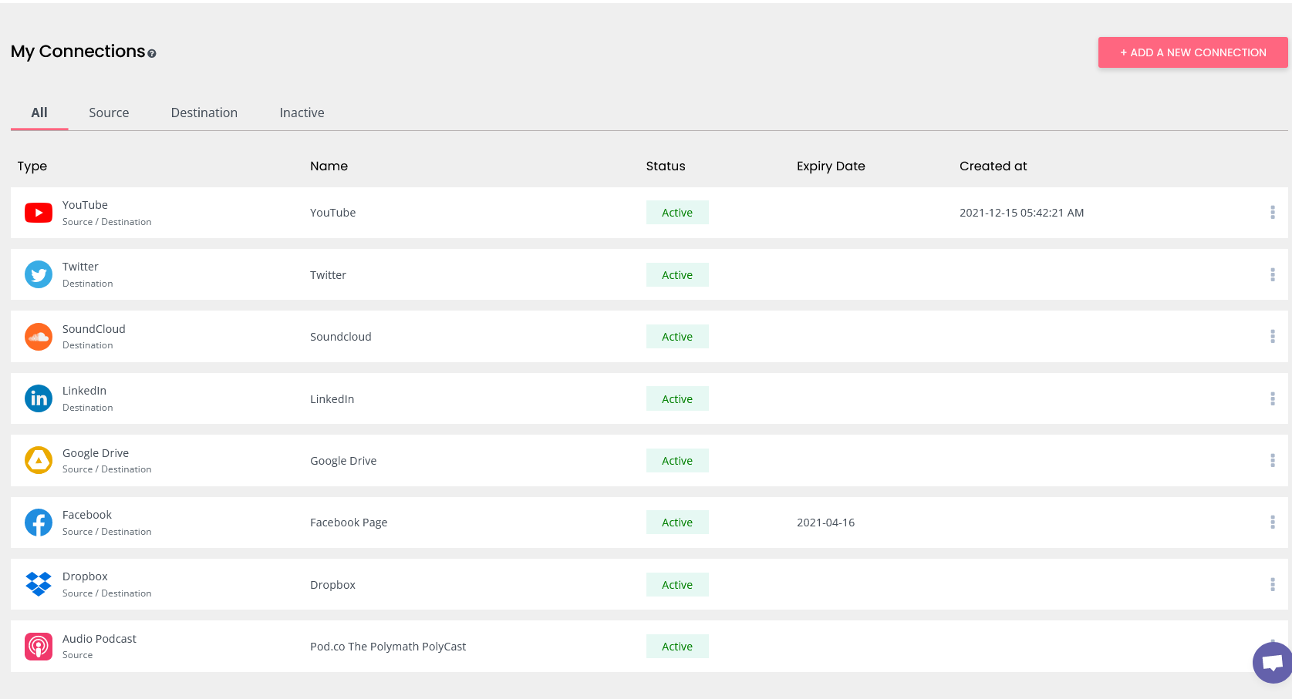Screen dimensions: 1292x699
Task: Click the Audio Podcast icon
Action: pyautogui.click(x=39, y=646)
